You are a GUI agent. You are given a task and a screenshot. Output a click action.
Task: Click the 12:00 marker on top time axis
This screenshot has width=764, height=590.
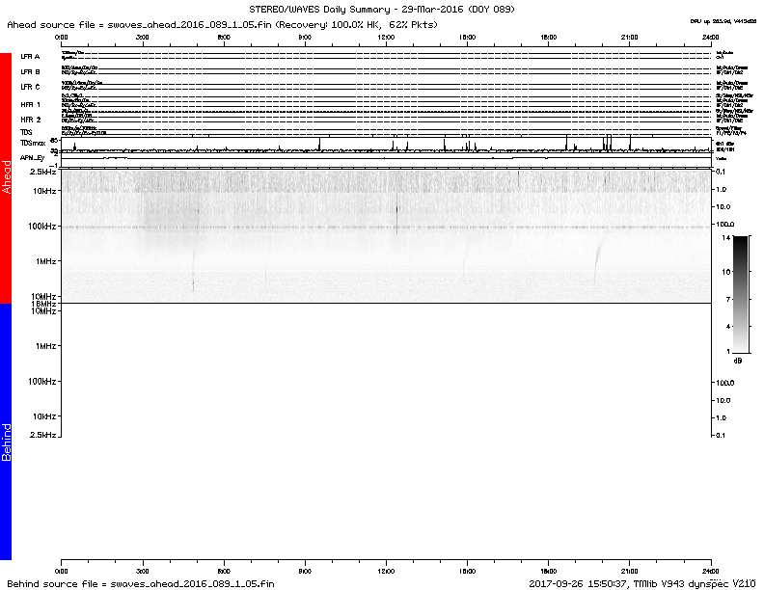click(386, 36)
